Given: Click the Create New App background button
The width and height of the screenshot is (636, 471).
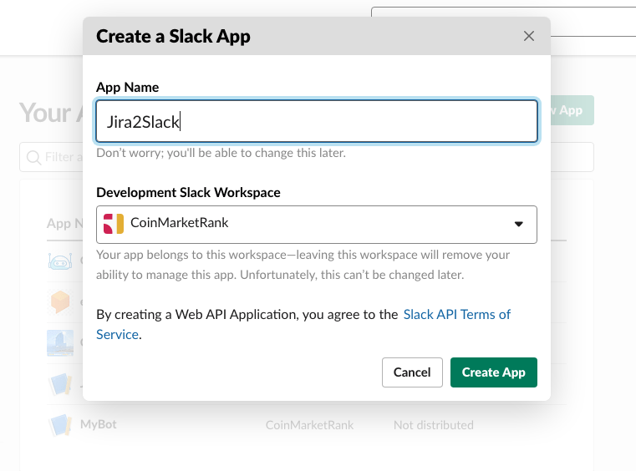Looking at the screenshot, I should [x=572, y=110].
